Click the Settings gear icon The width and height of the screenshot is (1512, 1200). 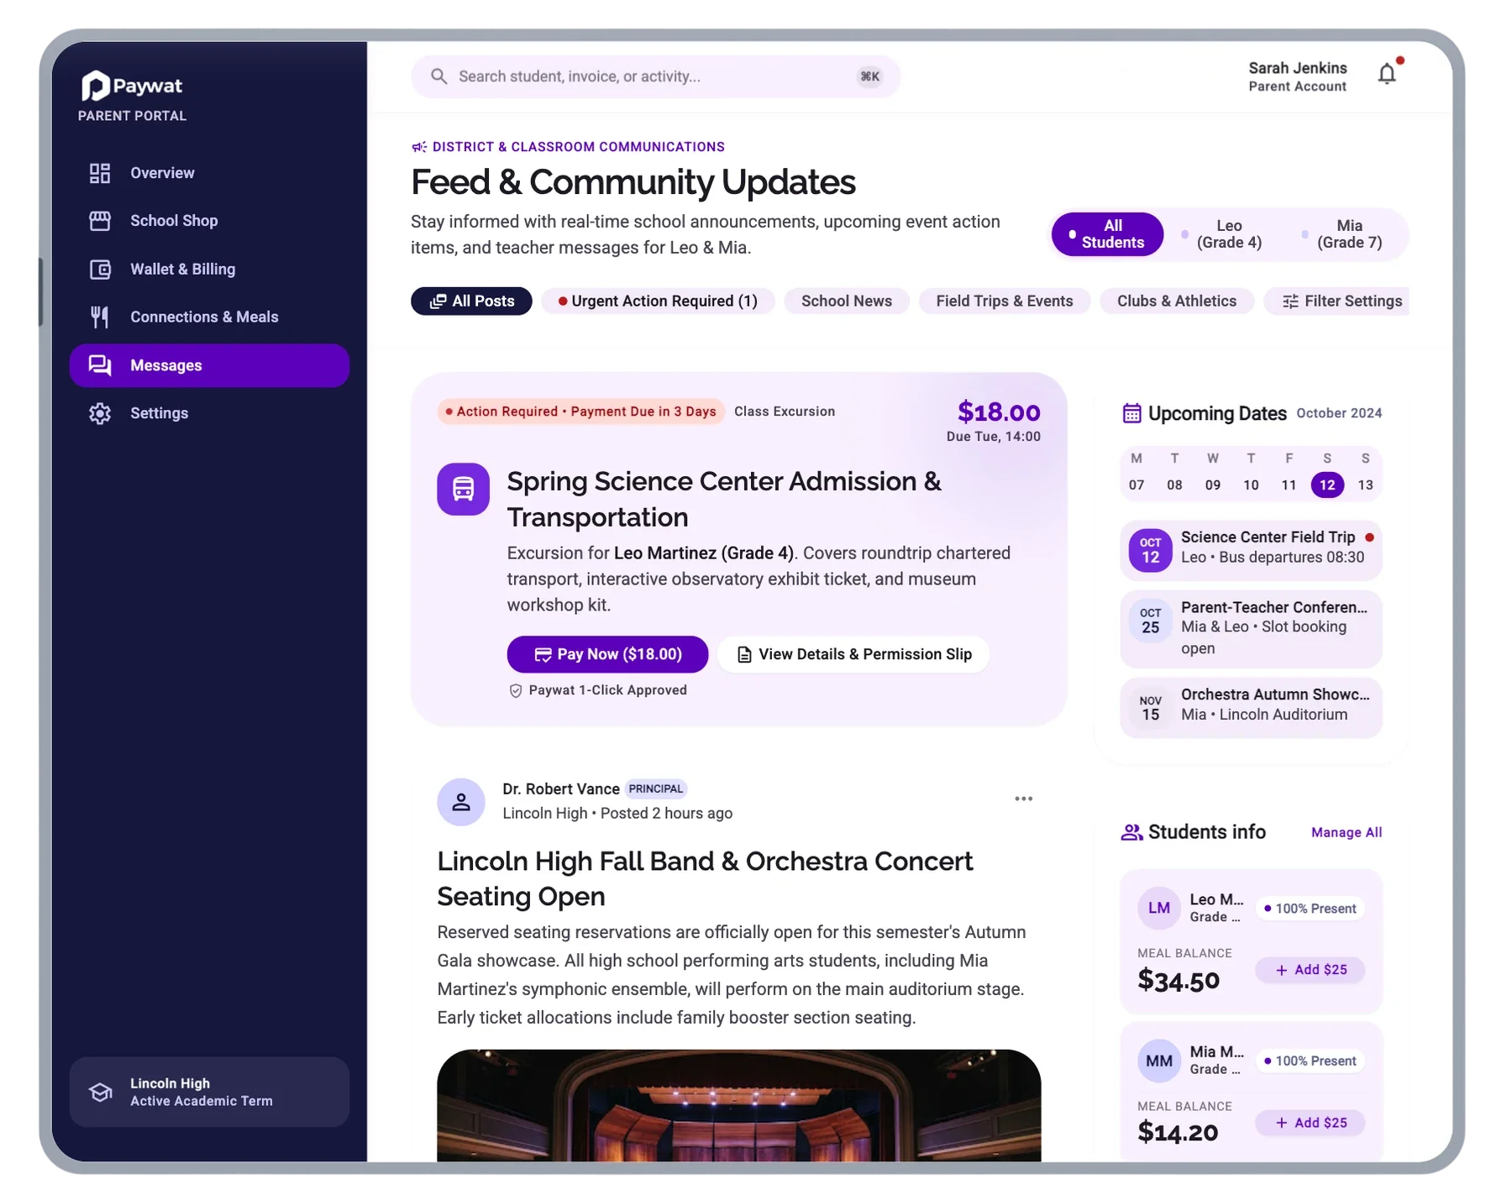(100, 413)
